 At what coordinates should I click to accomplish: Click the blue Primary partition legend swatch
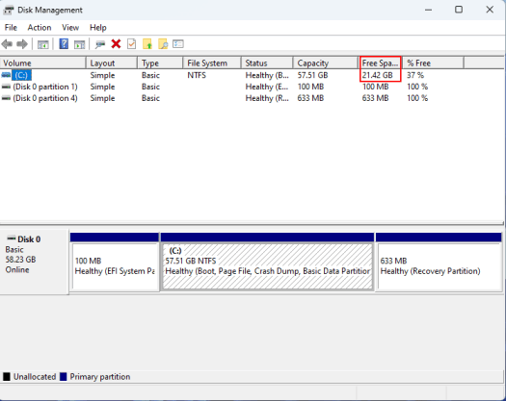pos(64,377)
